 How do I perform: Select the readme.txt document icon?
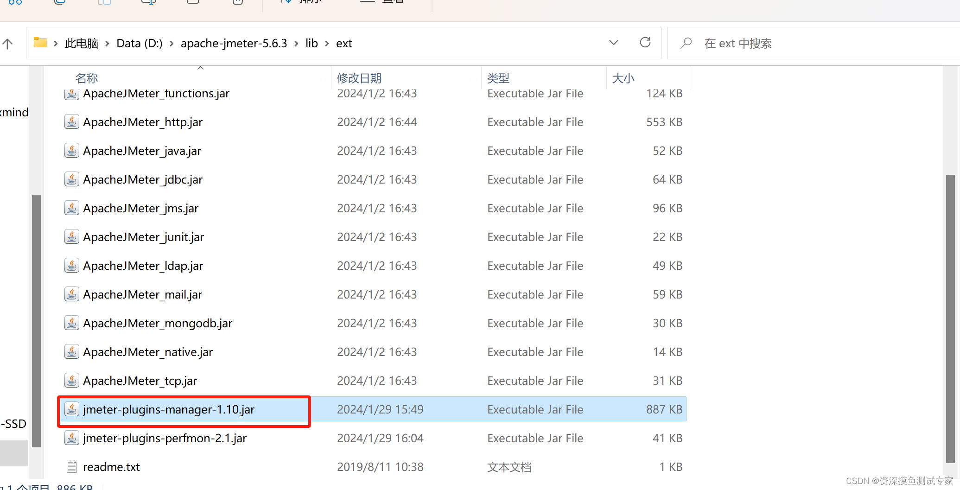pyautogui.click(x=71, y=467)
